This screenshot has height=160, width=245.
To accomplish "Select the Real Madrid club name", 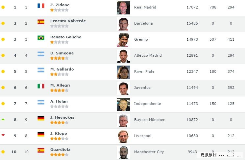I will (x=145, y=7).
